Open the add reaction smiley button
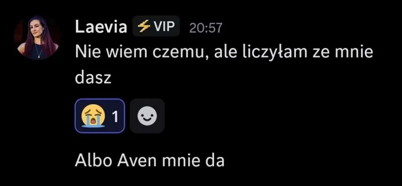The height and width of the screenshot is (186, 402). (x=147, y=116)
